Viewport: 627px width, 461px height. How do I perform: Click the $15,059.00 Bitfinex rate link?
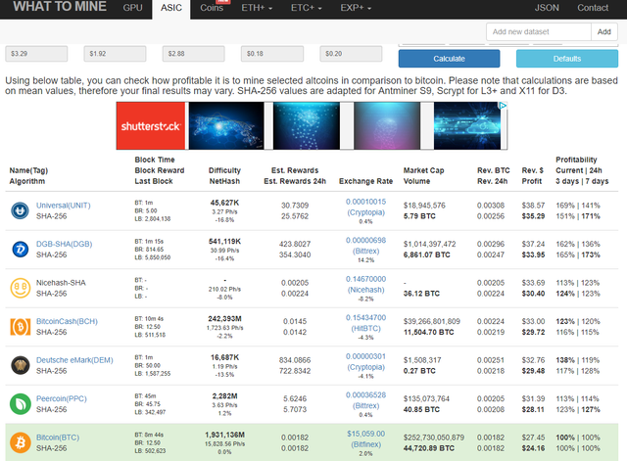click(365, 439)
